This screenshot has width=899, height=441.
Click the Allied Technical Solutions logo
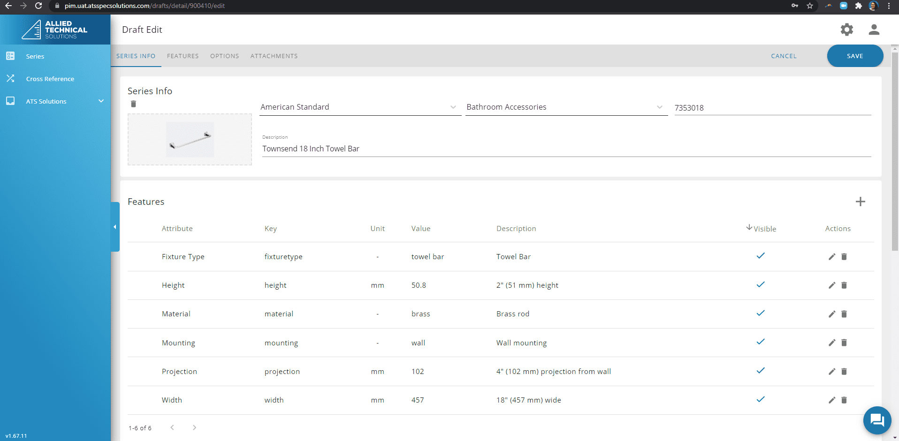(x=54, y=30)
